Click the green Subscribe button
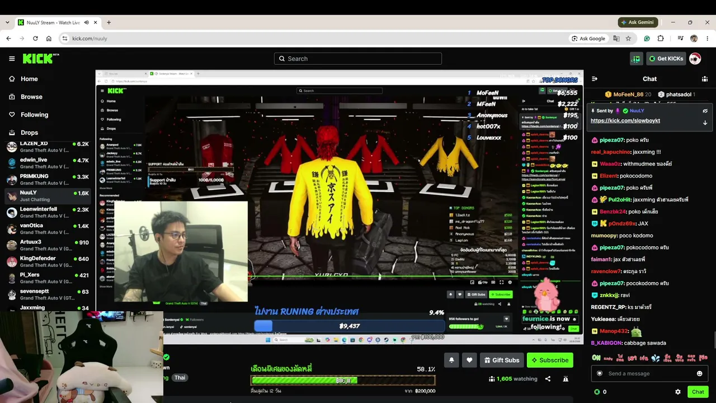 point(550,360)
